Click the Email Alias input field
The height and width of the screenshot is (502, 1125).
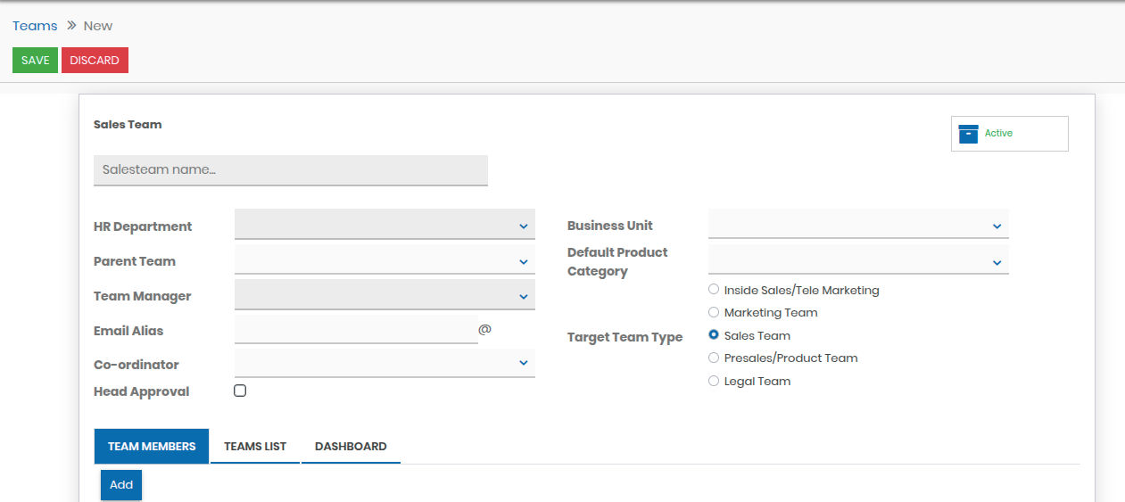[356, 330]
